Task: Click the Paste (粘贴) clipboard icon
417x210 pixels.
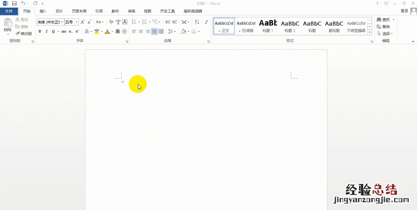Action: (8, 23)
